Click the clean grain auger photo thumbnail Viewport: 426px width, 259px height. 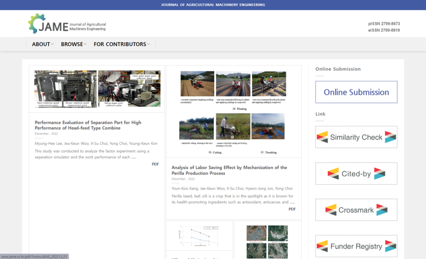(129, 89)
